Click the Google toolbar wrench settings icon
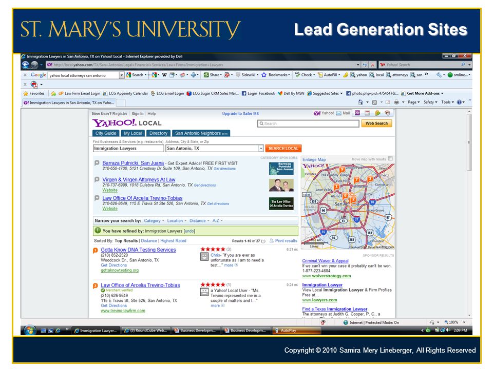This screenshot has height=369, width=493. [x=439, y=75]
